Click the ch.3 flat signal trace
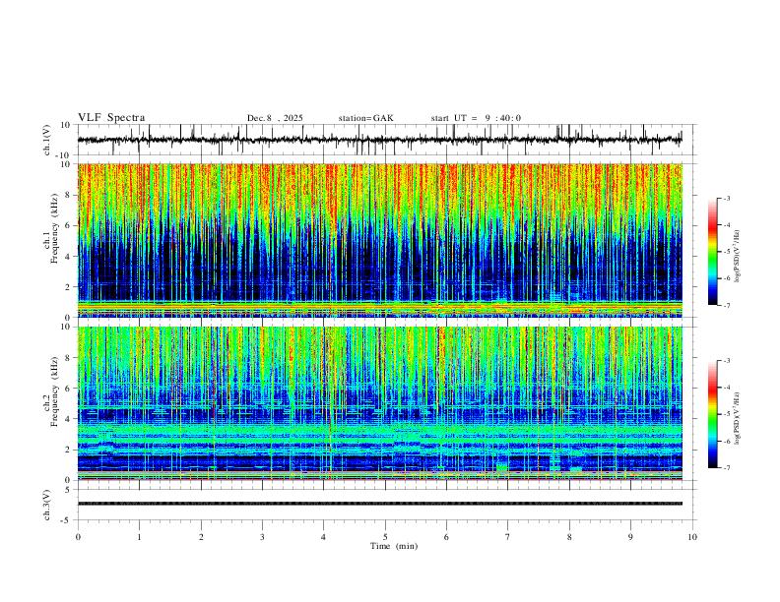The width and height of the screenshot is (780, 602). (380, 504)
